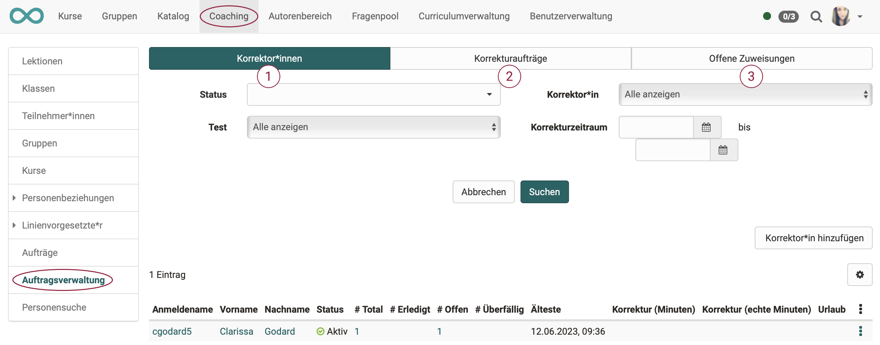Screen dimensions: 880x345
Task: Open the Coaching menu item
Action: point(229,16)
